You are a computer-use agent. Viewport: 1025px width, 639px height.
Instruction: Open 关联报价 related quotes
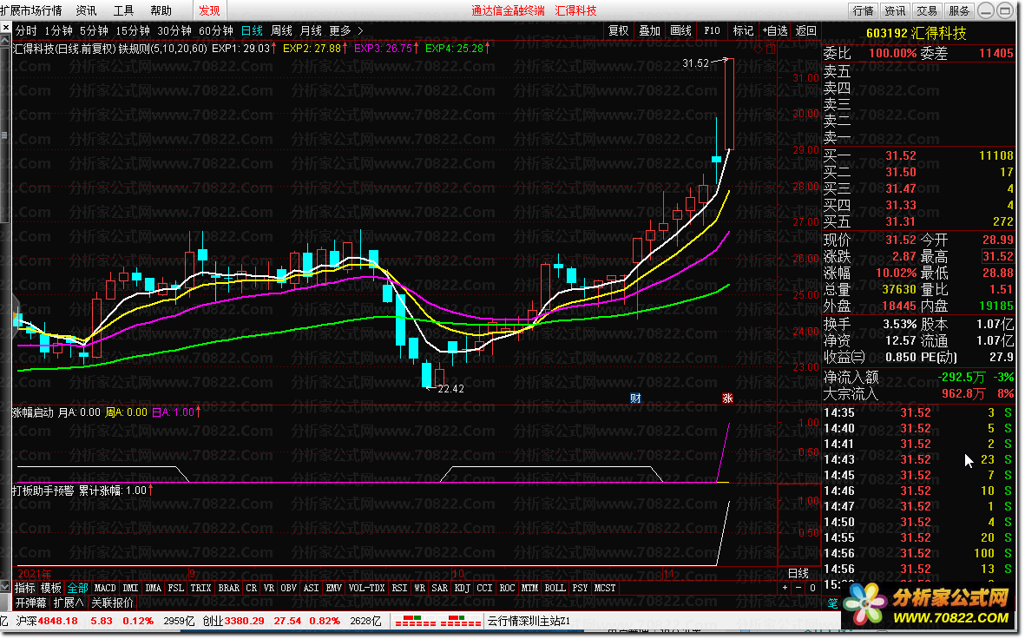113,603
